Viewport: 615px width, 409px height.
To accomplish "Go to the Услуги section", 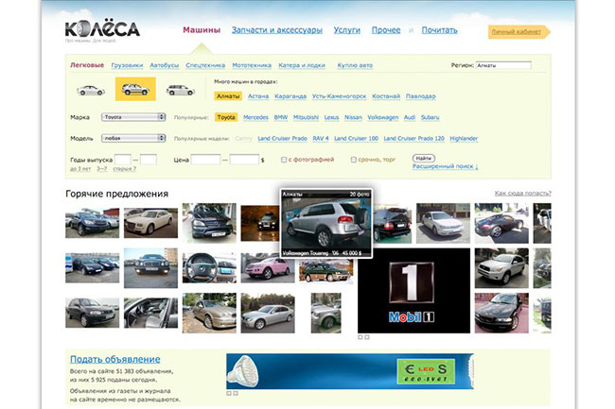I will (x=346, y=30).
